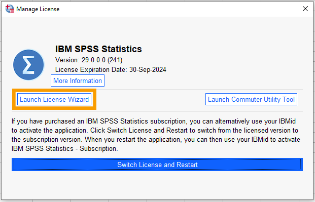Open the More Information button
This screenshot has width=315, height=202.
pos(78,80)
